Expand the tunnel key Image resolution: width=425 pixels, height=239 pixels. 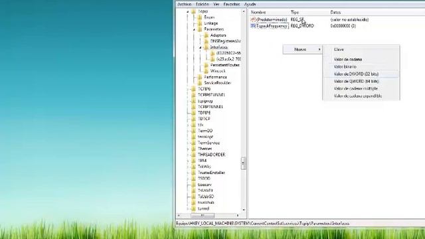click(x=187, y=208)
